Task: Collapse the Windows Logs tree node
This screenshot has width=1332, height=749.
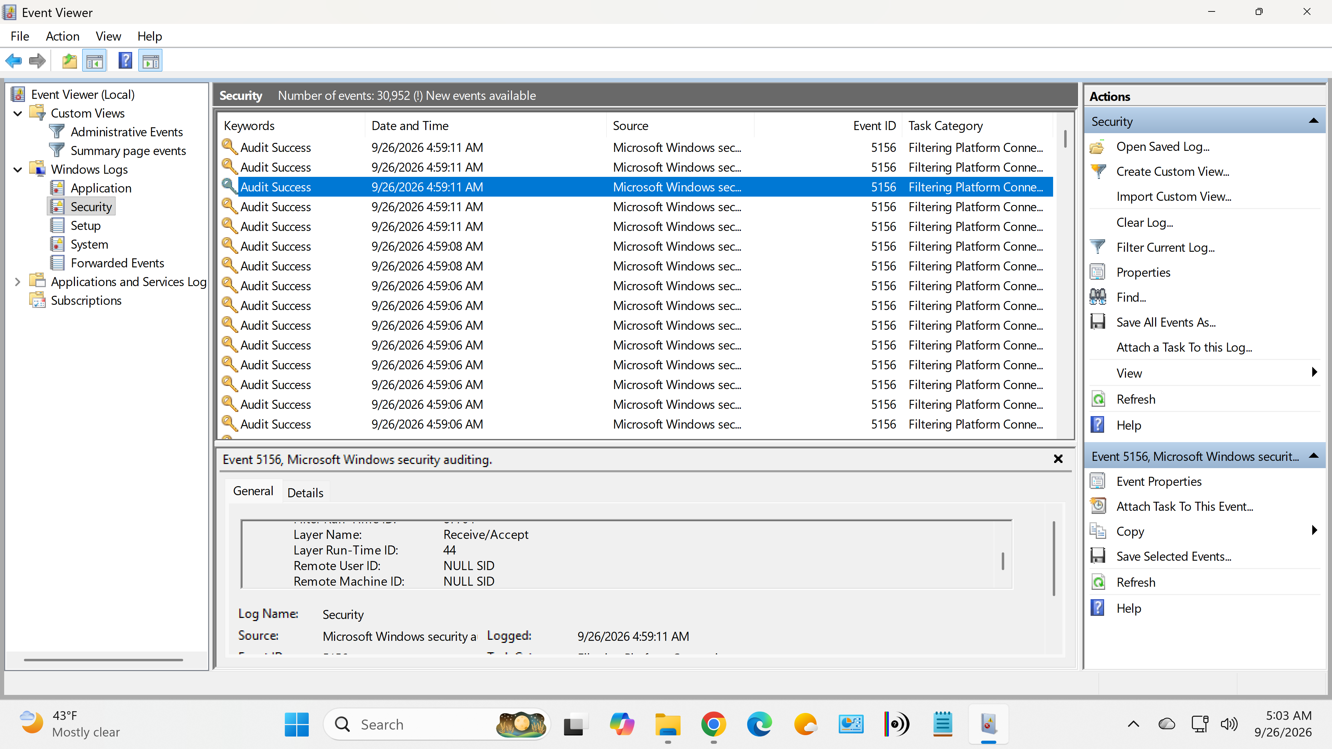Action: (18, 170)
